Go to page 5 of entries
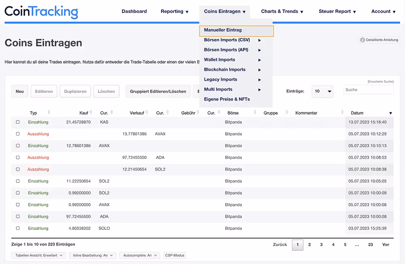This screenshot has width=405, height=264. click(345, 245)
